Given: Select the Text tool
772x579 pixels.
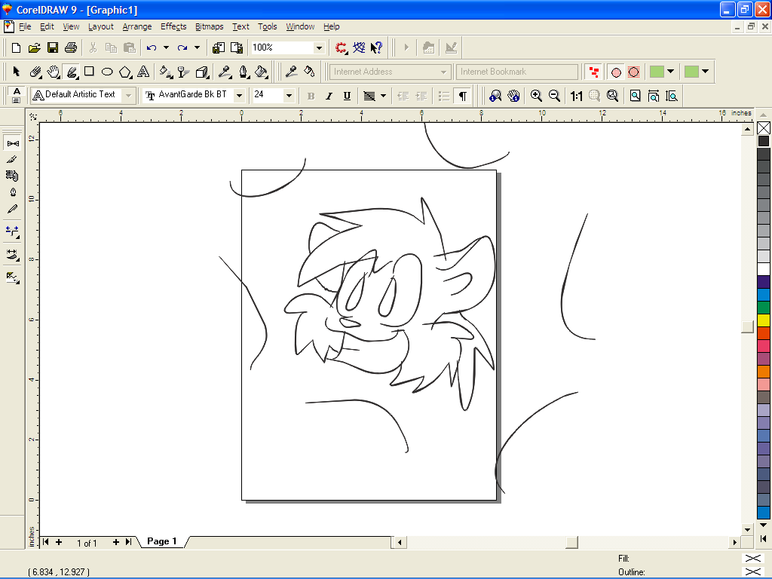Looking at the screenshot, I should click(x=143, y=72).
